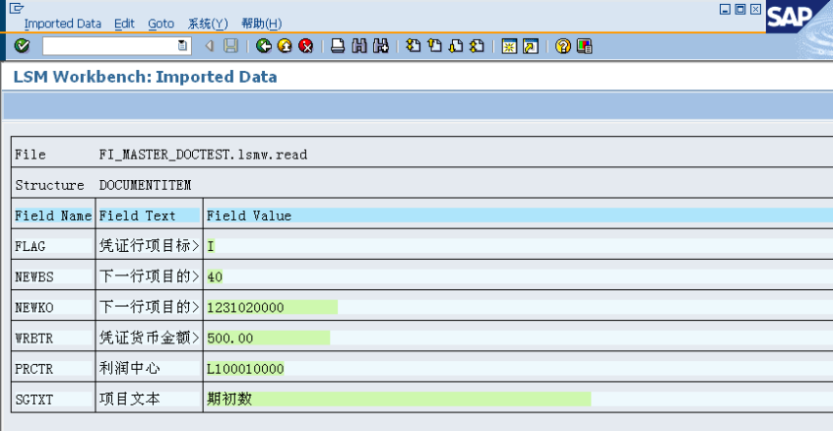This screenshot has height=431, width=833.
Task: Click the Save diskette icon
Action: tap(230, 46)
